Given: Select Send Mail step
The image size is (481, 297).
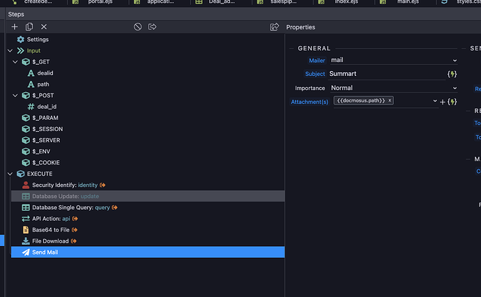Looking at the screenshot, I should tap(148, 252).
